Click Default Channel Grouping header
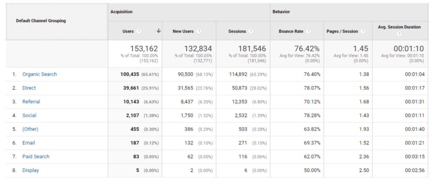435x188 pixels. tap(41, 21)
